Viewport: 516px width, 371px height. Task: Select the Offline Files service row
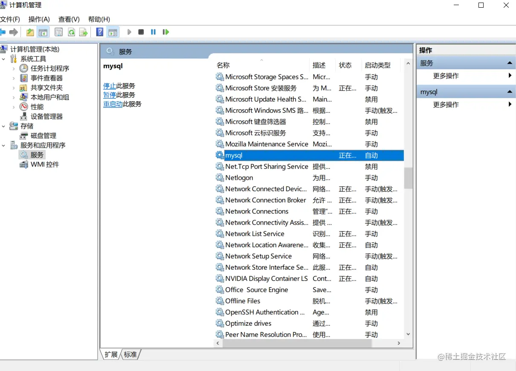[309, 301]
